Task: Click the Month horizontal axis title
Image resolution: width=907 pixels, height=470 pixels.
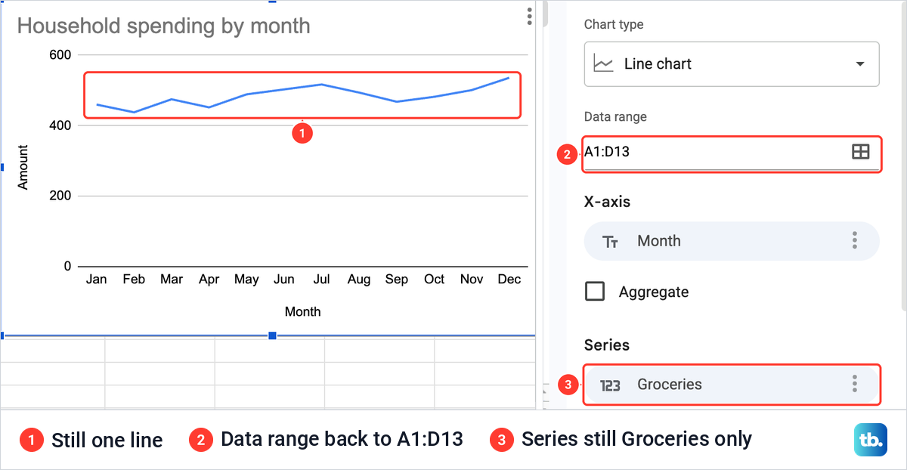Action: tap(302, 311)
